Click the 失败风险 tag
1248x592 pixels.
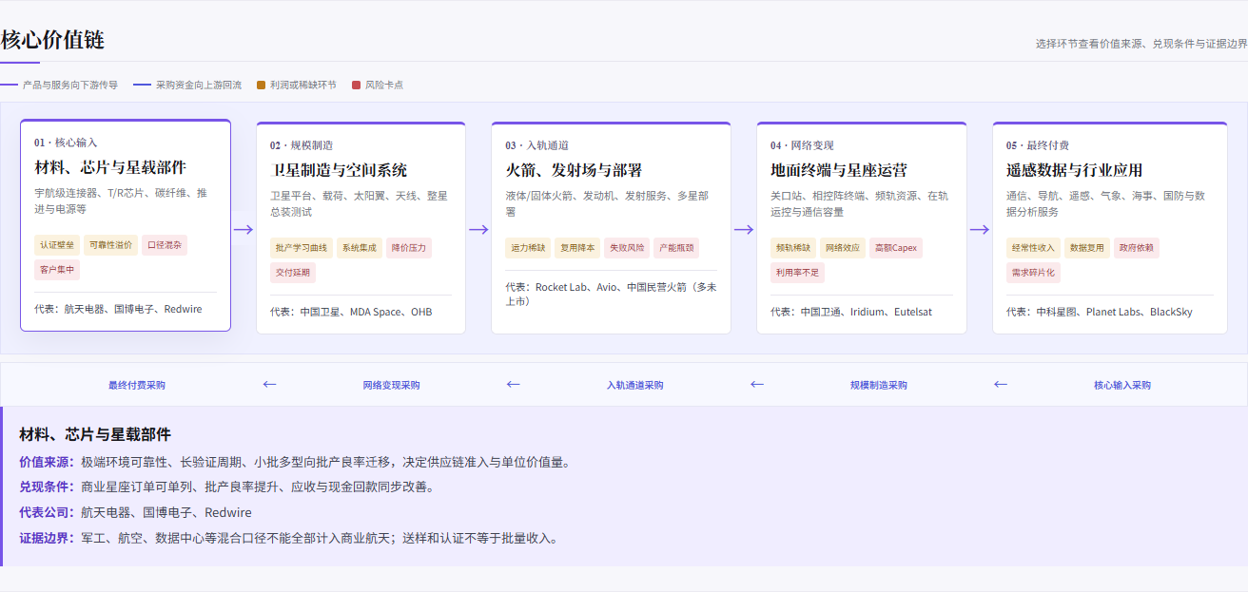627,248
